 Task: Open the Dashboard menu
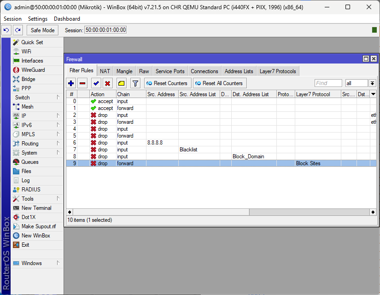[x=67, y=19]
